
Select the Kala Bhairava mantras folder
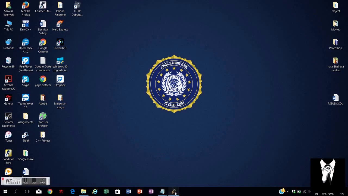[x=335, y=64]
